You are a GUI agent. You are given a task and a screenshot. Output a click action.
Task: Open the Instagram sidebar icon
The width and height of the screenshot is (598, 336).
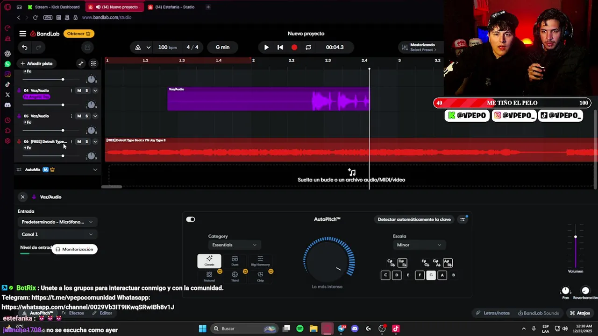click(7, 74)
